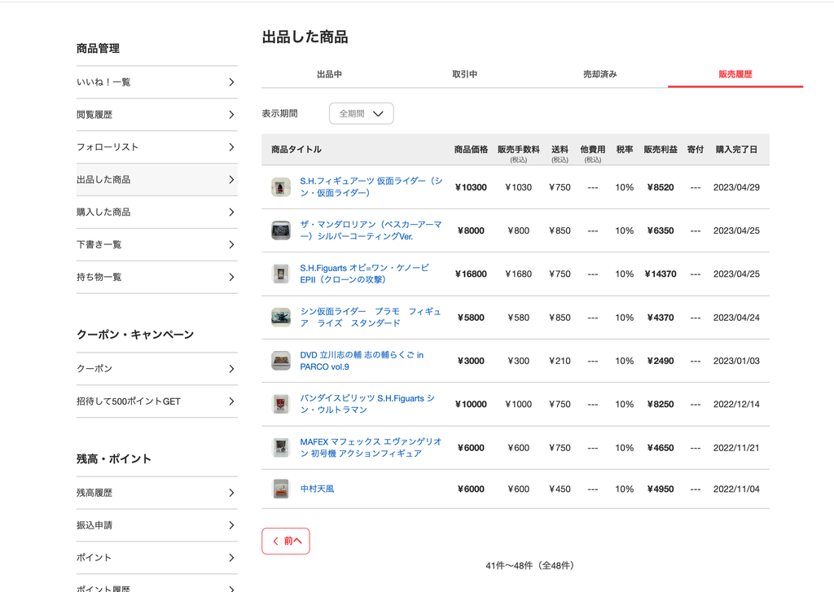The image size is (834, 592).
Task: Click the chevron next to 振込申請
Action: click(x=231, y=525)
